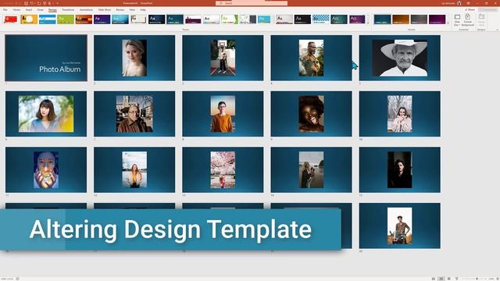Apply the blue checkered pattern theme
This screenshot has width=500, height=281.
pyautogui.click(x=321, y=20)
